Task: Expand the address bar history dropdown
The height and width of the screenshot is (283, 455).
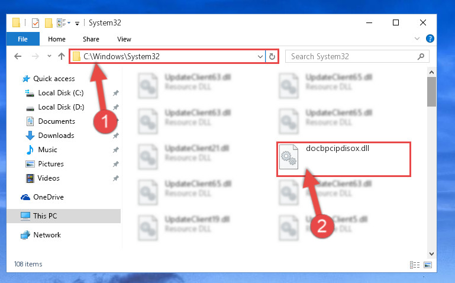Action: 260,57
